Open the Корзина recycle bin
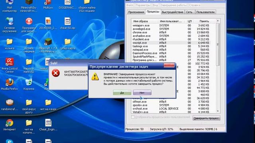Screen dimensions: 255x143 tap(29, 84)
